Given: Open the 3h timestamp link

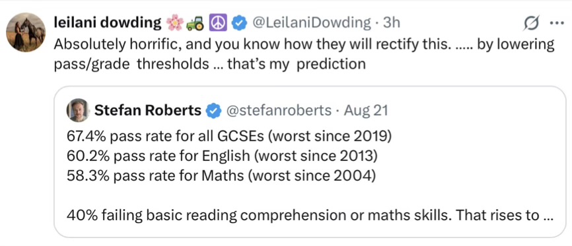Looking at the screenshot, I should [391, 23].
